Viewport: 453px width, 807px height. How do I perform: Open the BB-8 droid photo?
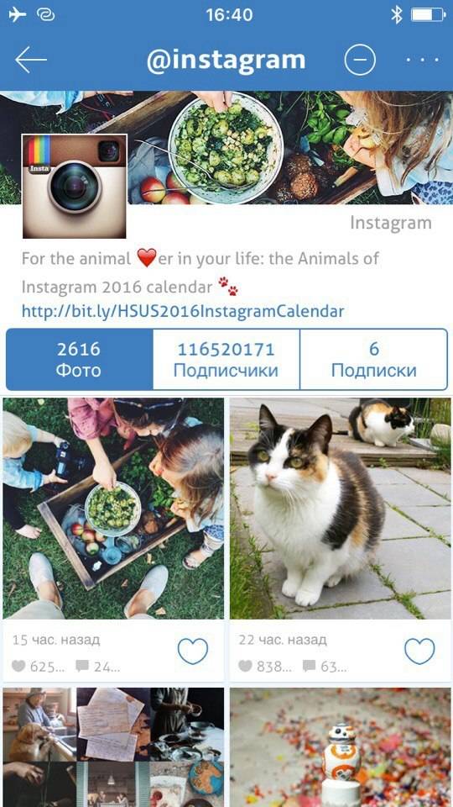coord(341,747)
